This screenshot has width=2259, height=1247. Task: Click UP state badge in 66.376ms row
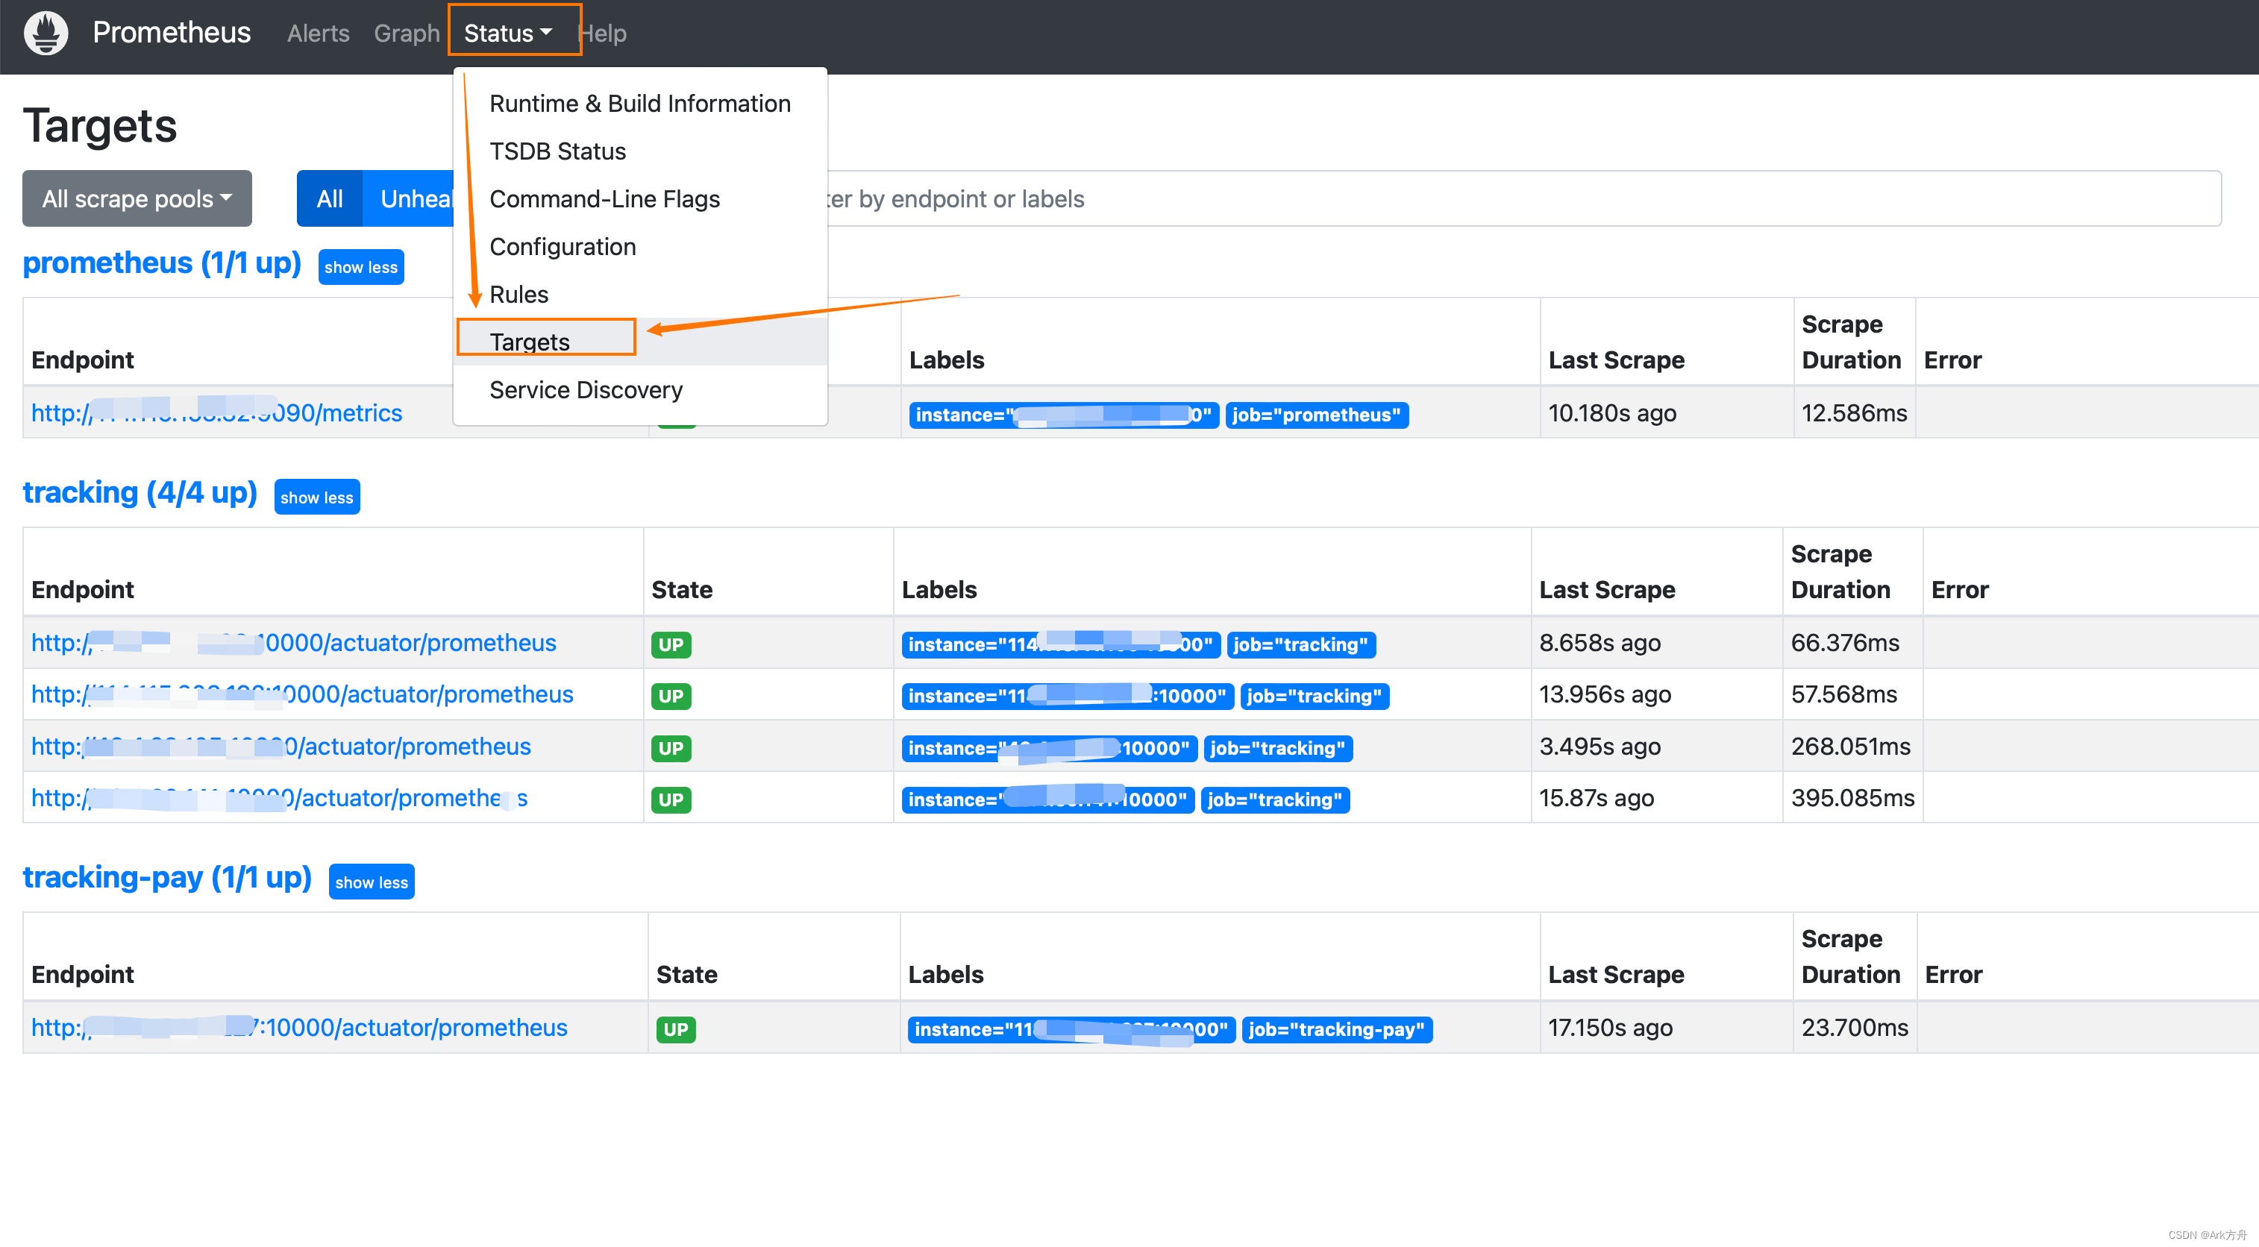click(671, 644)
